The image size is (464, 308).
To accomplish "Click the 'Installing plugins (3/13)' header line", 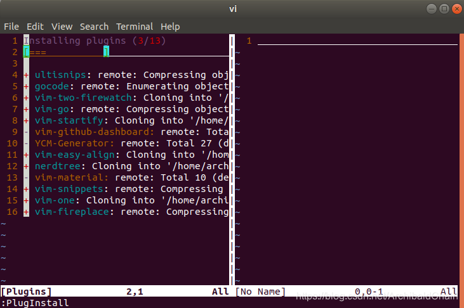I will coord(95,41).
